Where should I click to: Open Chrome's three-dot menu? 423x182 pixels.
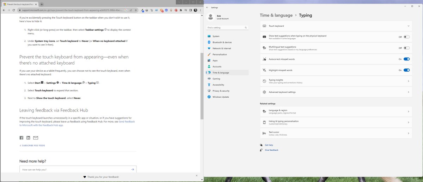(x=200, y=10)
